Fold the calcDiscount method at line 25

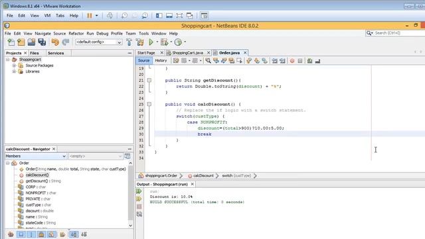tap(149, 104)
